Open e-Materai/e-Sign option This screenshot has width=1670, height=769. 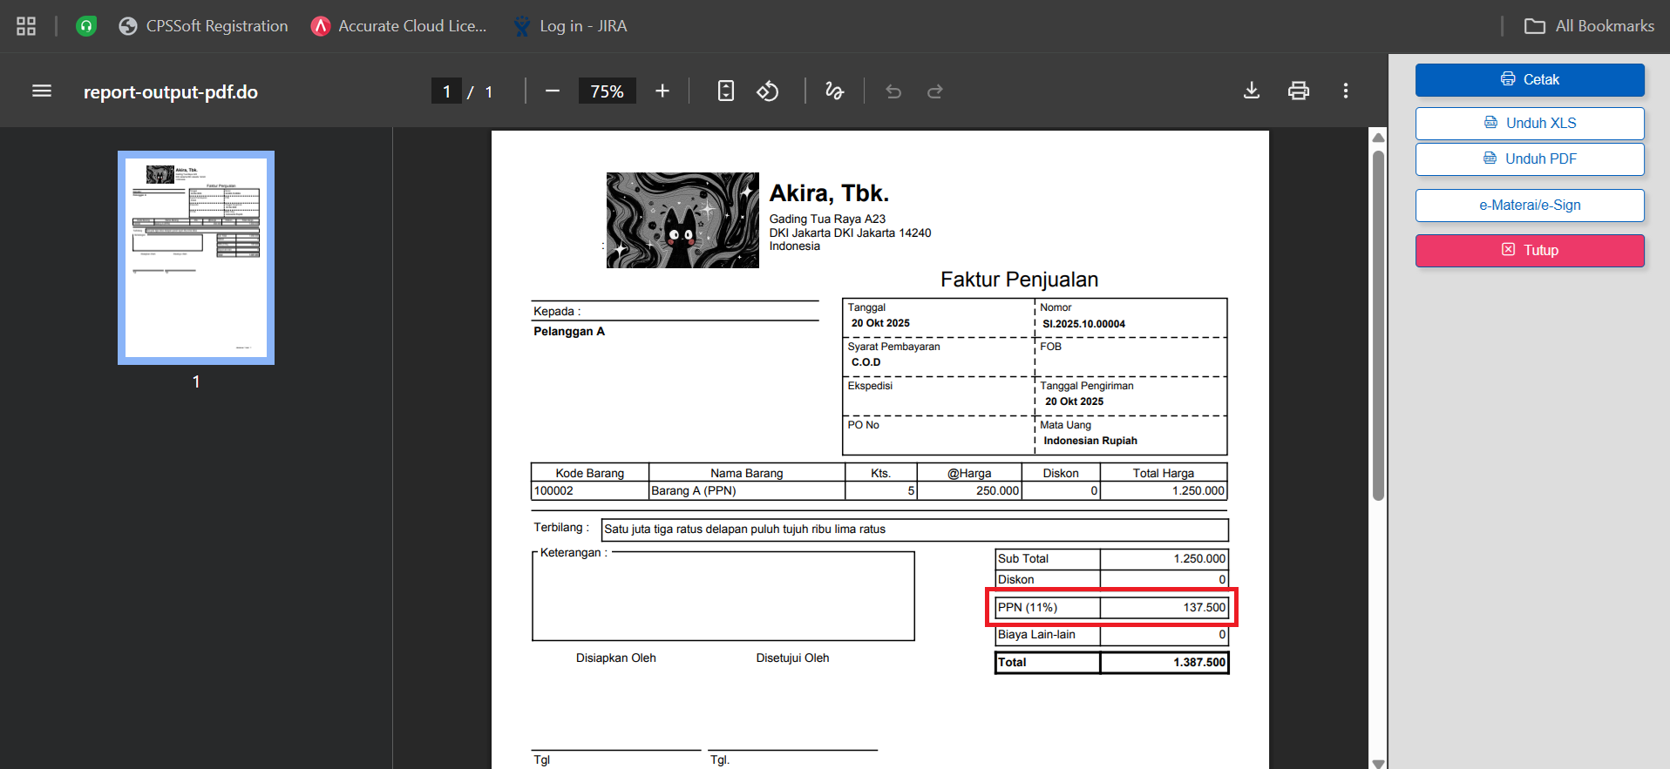[1530, 206]
